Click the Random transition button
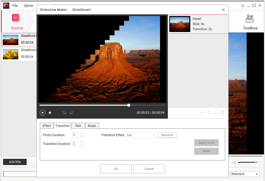The image size is (265, 181). tap(167, 135)
